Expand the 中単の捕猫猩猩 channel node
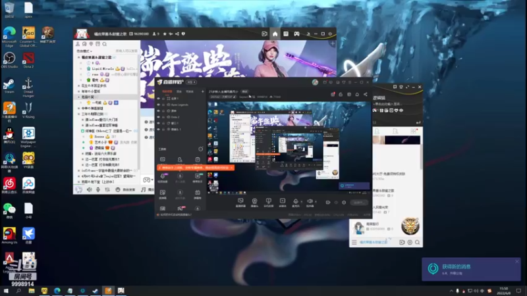 (79, 109)
